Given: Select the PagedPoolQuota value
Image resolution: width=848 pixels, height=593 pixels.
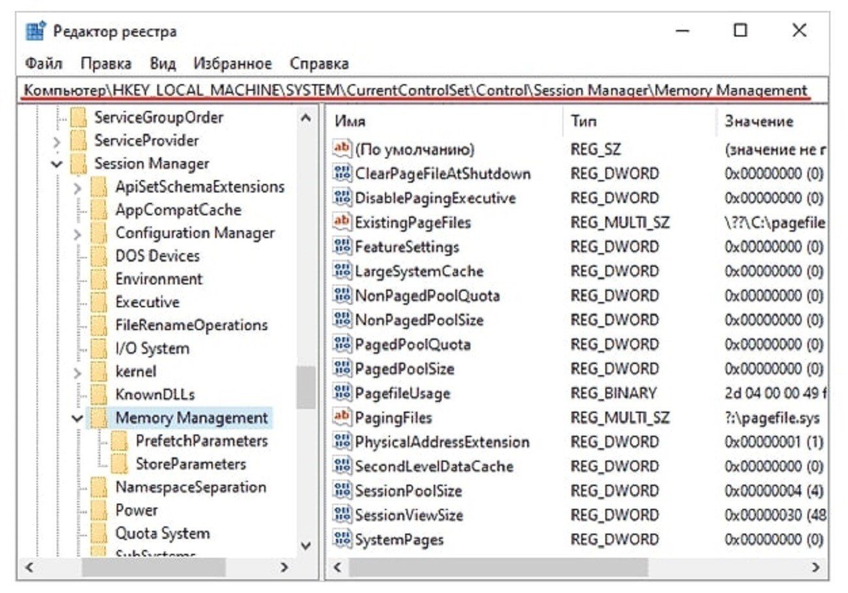Looking at the screenshot, I should pos(412,344).
